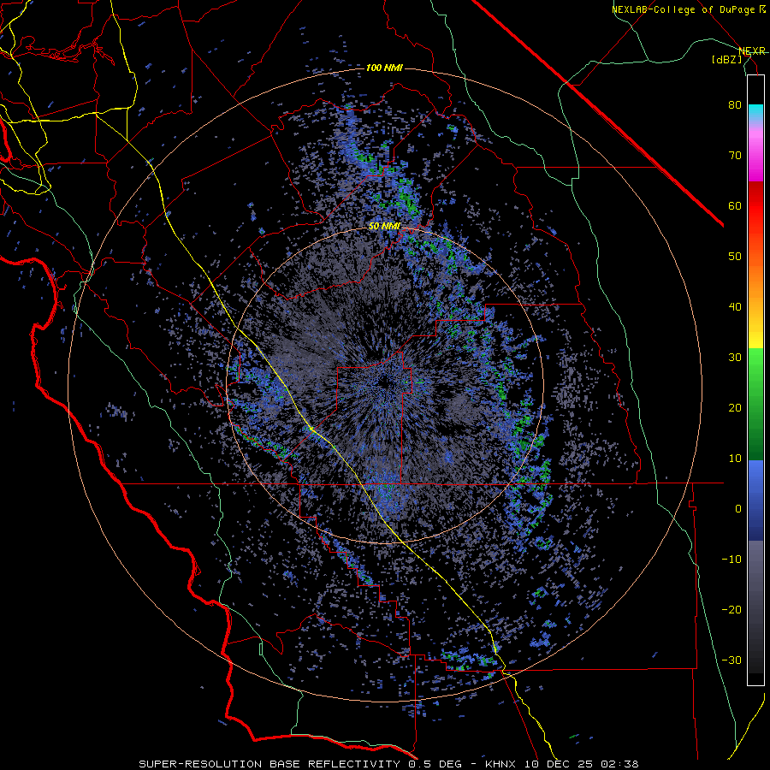Click the dBZ units label
The height and width of the screenshot is (770, 770).
click(726, 60)
